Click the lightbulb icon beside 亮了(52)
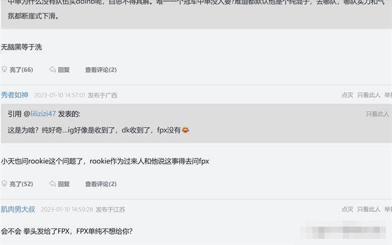Viewport: 392px width, 245px height. pos(4,183)
